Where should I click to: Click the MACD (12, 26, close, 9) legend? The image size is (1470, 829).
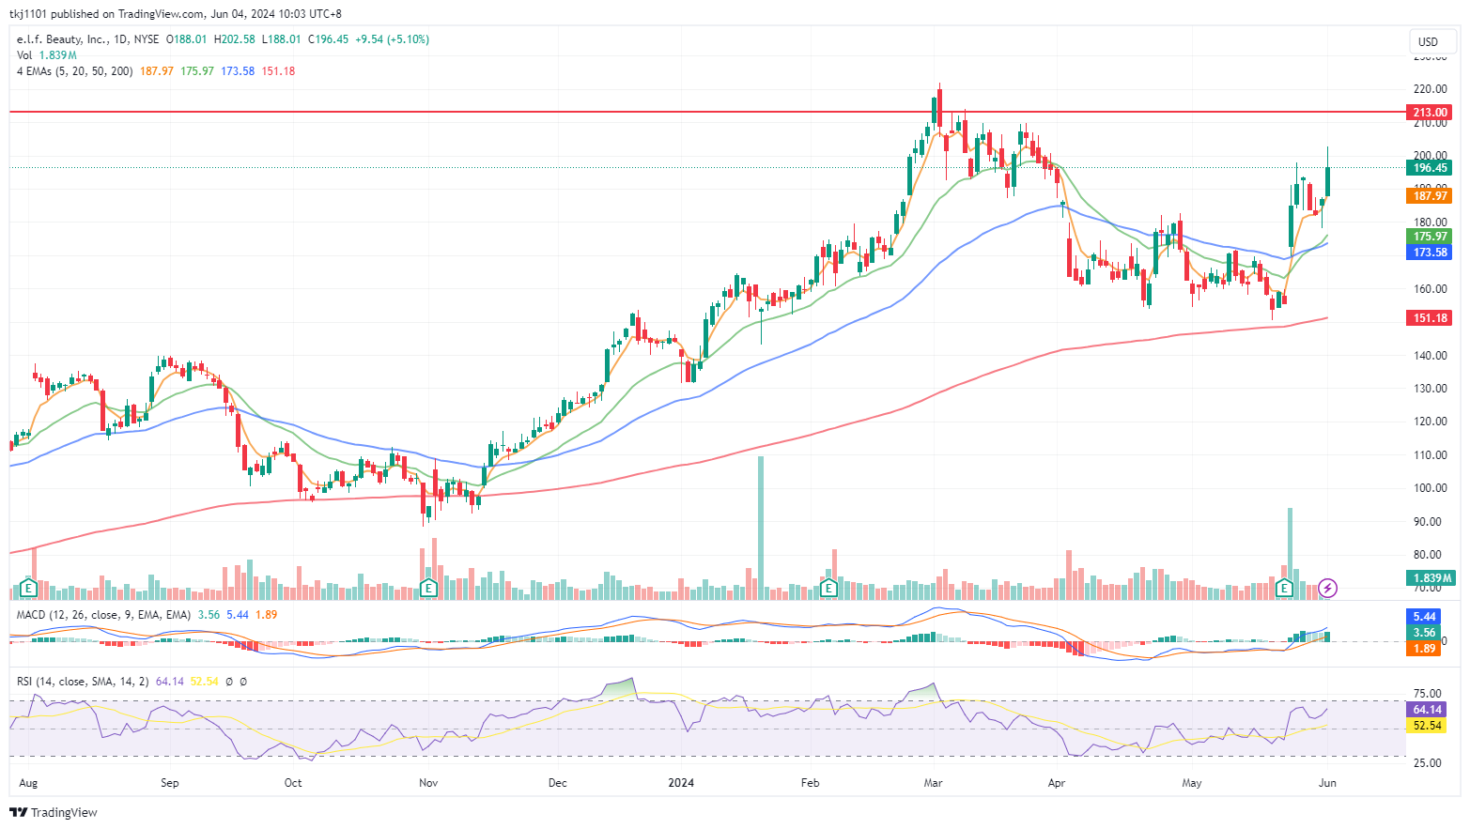click(x=103, y=615)
